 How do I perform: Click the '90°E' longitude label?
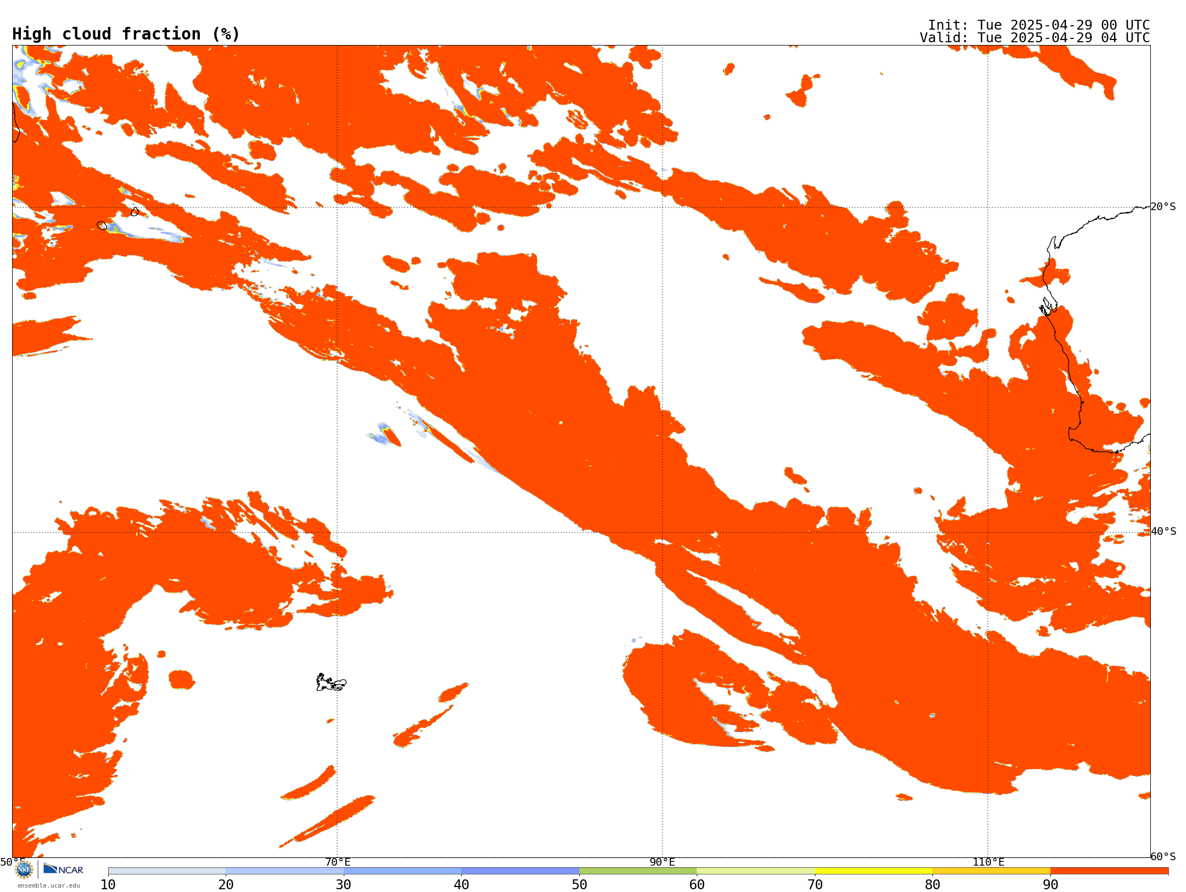pyautogui.click(x=662, y=862)
